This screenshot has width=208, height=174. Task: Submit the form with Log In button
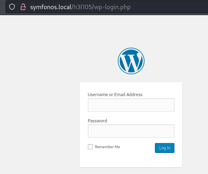coord(164,148)
